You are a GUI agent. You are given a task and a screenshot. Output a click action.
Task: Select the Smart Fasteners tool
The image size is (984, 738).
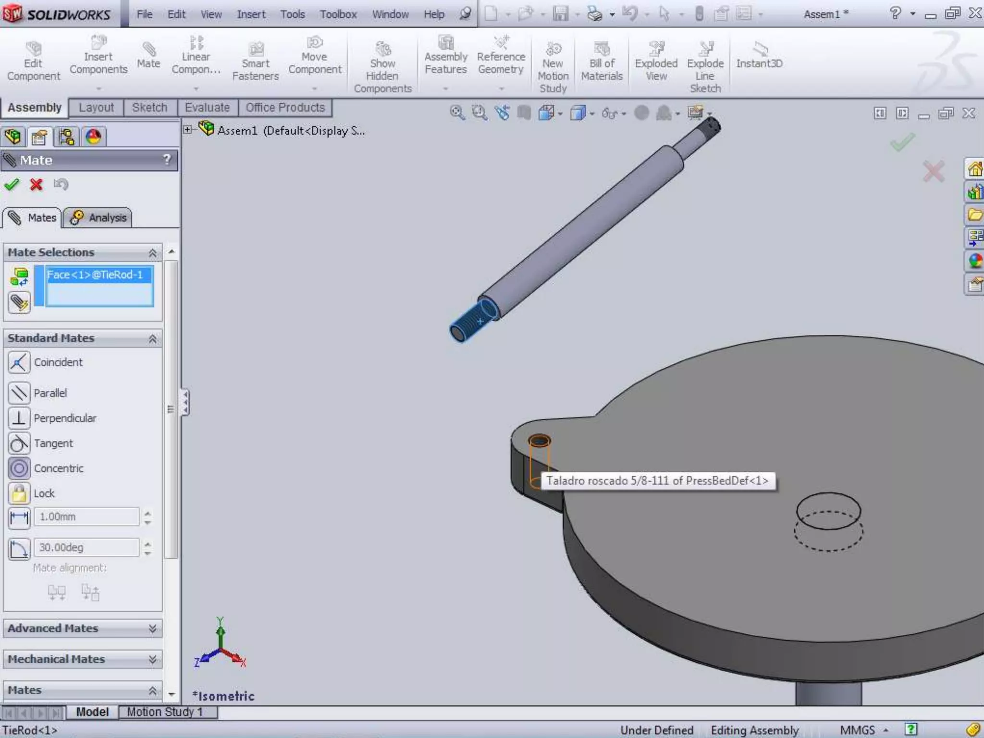[256, 61]
